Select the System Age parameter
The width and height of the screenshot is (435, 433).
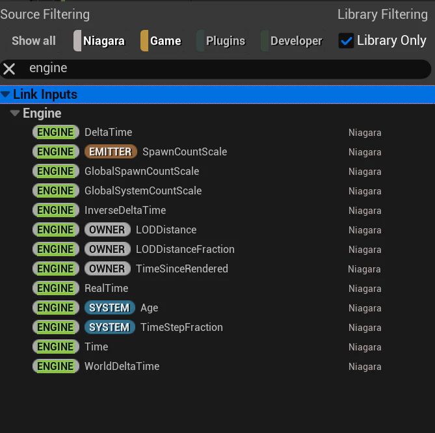(x=150, y=308)
